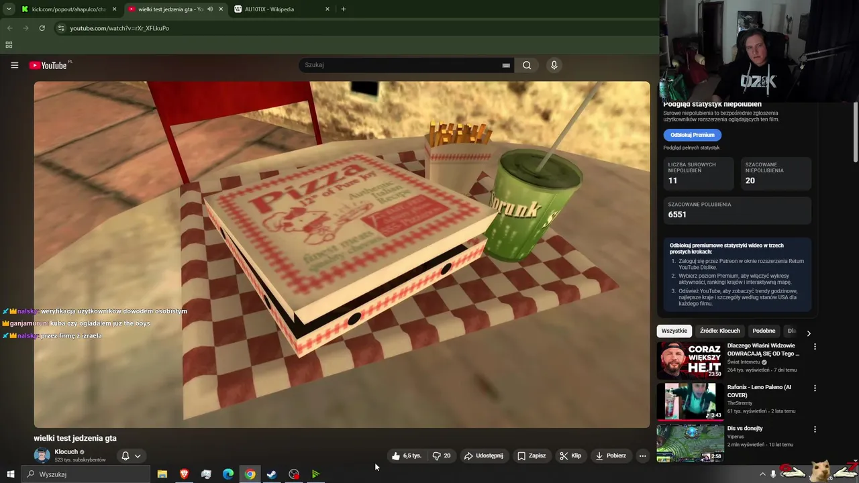Save the video with Zapisz
Screen dimensions: 859x483
click(x=531, y=455)
